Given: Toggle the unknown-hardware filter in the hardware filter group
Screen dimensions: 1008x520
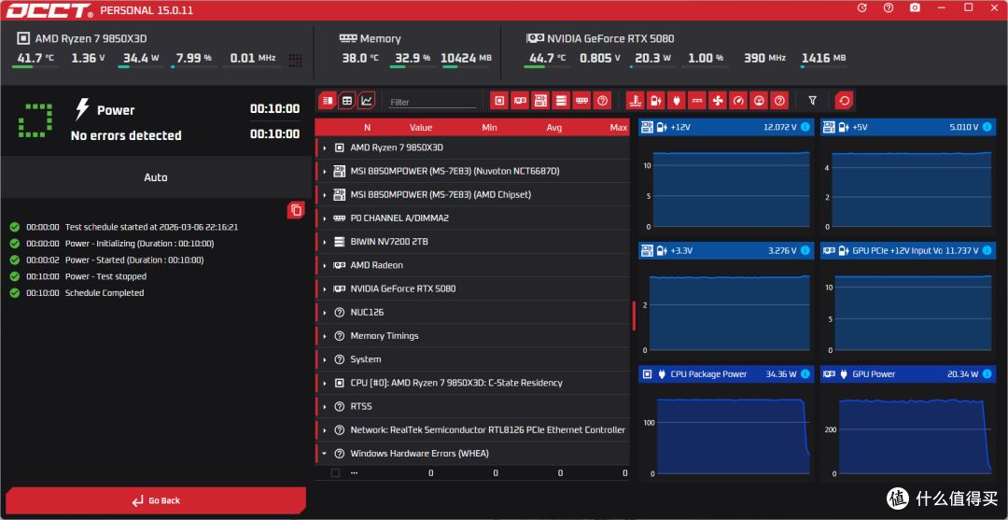Looking at the screenshot, I should pyautogui.click(x=602, y=100).
